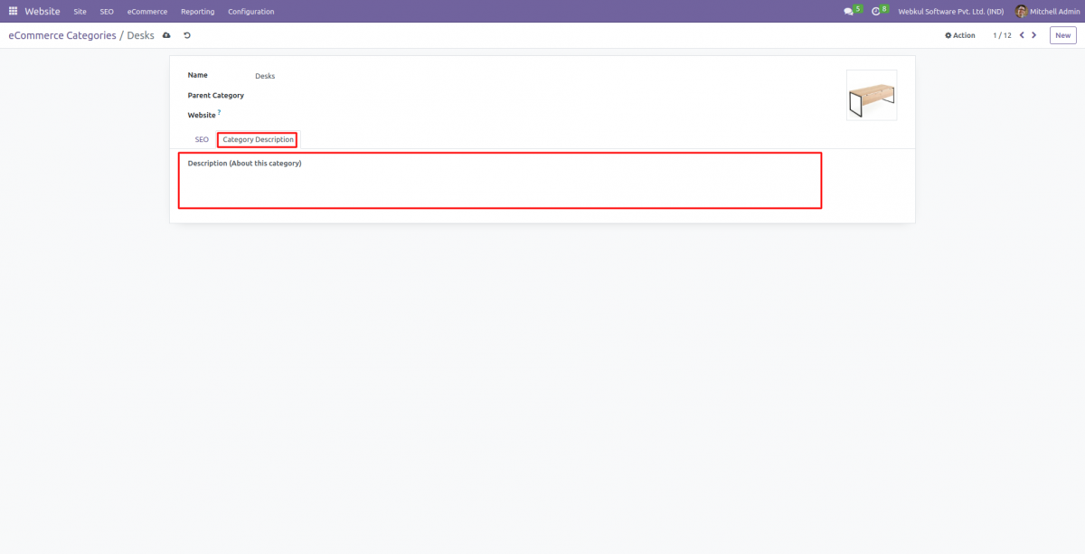Open the Action gear menu
Viewport: 1085px width, 554px height.
(958, 34)
